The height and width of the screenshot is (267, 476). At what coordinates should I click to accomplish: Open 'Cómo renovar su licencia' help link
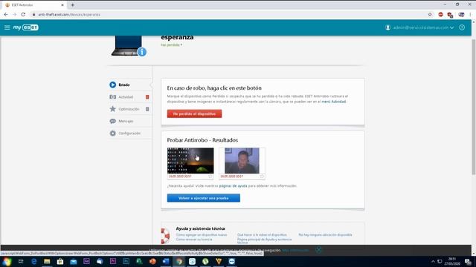pos(194,240)
